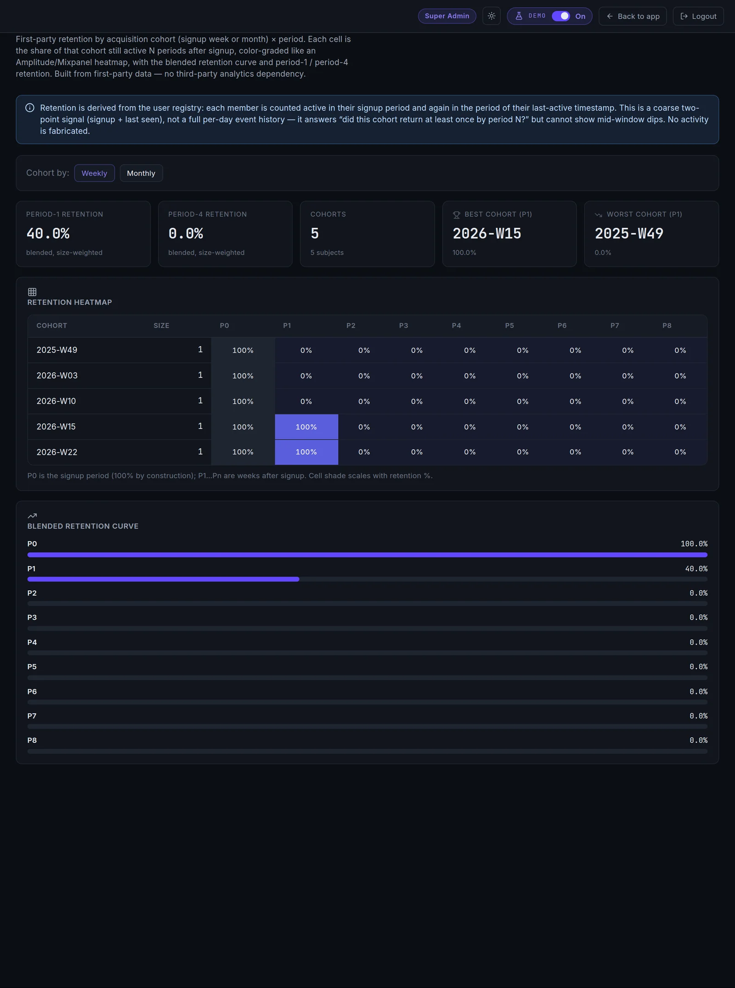Screen dimensions: 735x988
Task: Click the P4 column header
Action: coord(456,326)
